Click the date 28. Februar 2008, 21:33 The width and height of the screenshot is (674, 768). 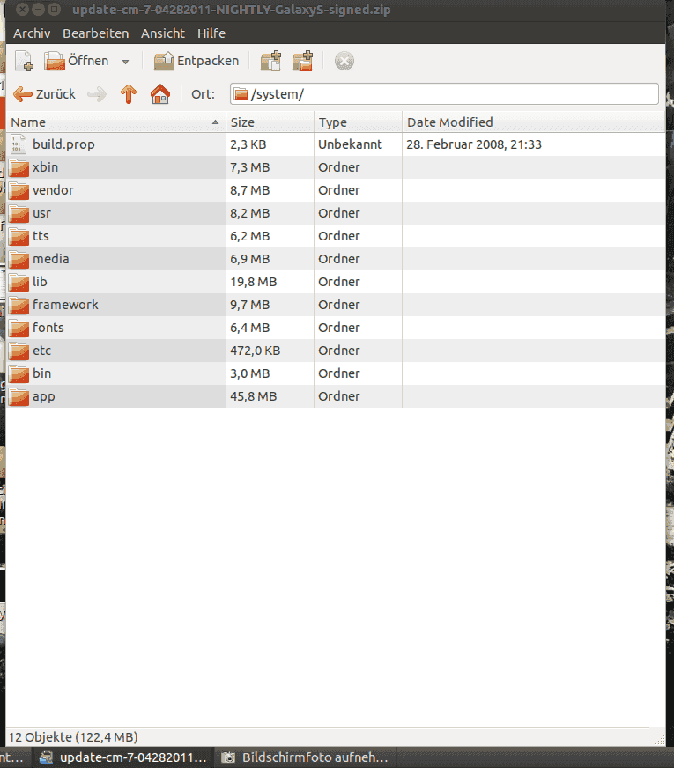(x=474, y=144)
